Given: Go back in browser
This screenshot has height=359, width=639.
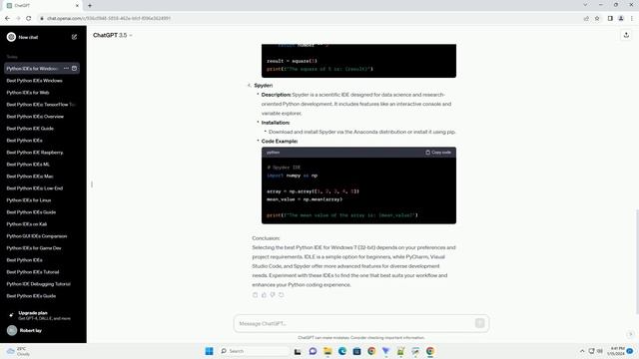Looking at the screenshot, I should click(7, 18).
